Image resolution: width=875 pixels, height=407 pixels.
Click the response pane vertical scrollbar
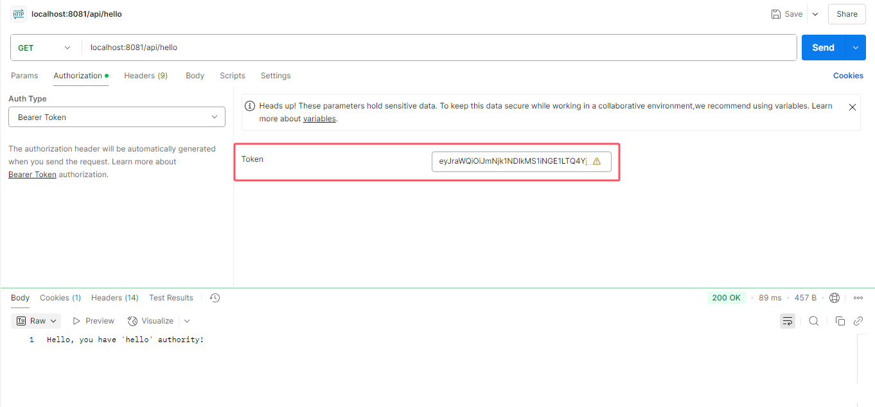tap(858, 359)
